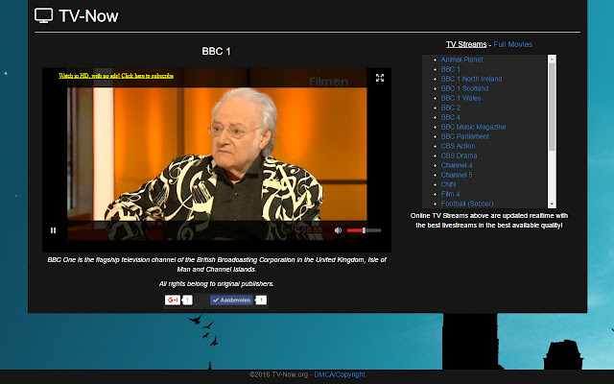Select the CBS Action channel
Image resolution: width=614 pixels, height=384 pixels.
tap(458, 146)
